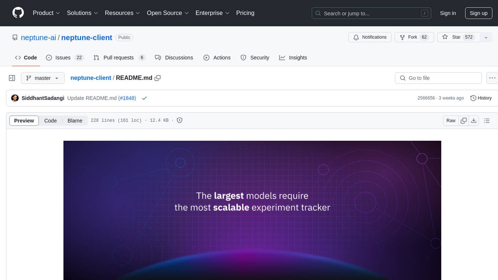
Task: View the file History
Action: 481,98
